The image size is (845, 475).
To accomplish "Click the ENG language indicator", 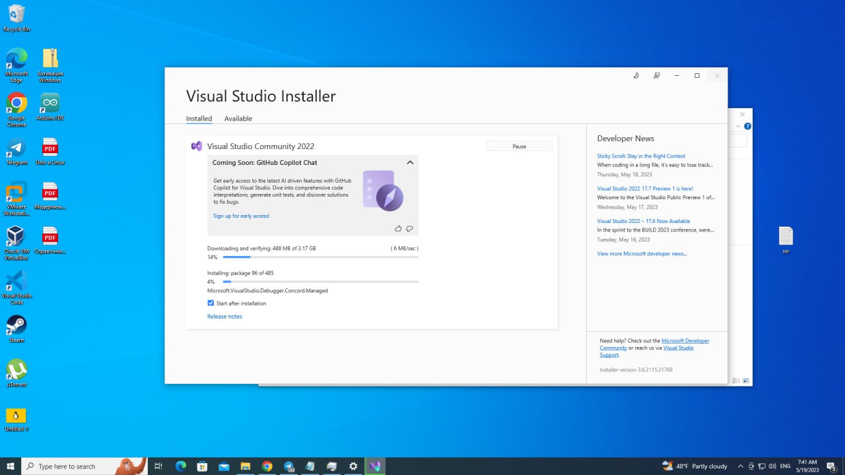I will (x=785, y=466).
